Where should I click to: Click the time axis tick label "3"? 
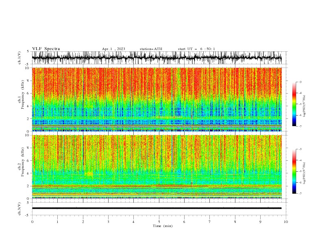[x=108, y=222]
